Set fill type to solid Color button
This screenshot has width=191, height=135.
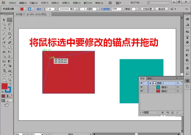pyautogui.click(x=3, y=96)
